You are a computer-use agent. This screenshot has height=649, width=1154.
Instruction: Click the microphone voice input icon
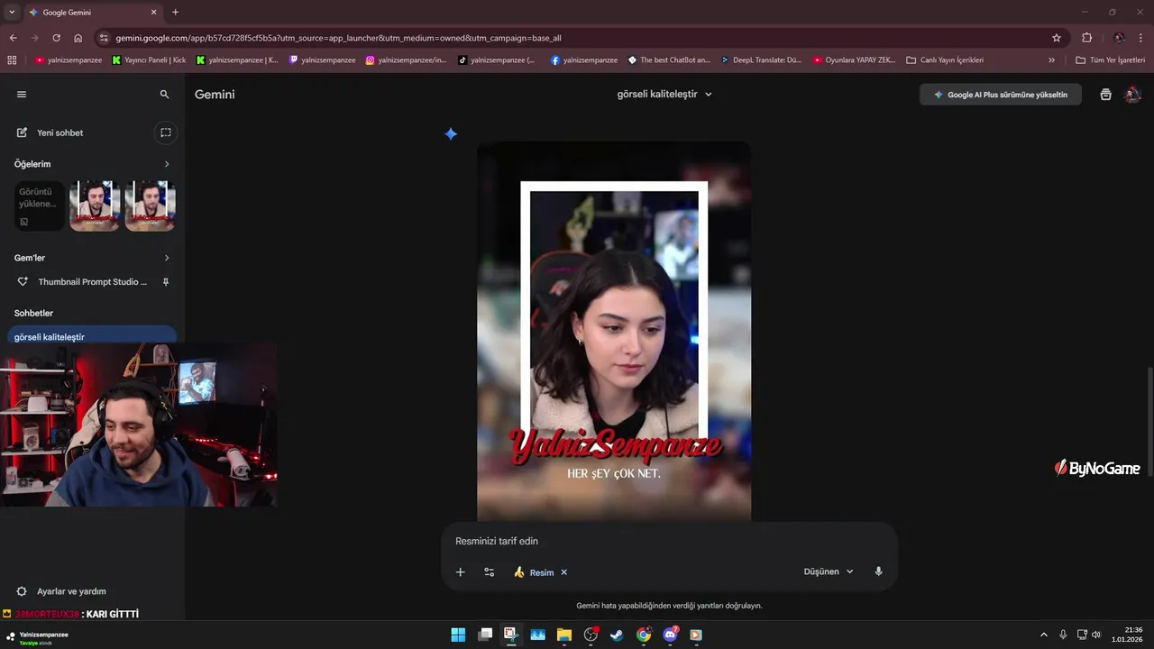(878, 571)
